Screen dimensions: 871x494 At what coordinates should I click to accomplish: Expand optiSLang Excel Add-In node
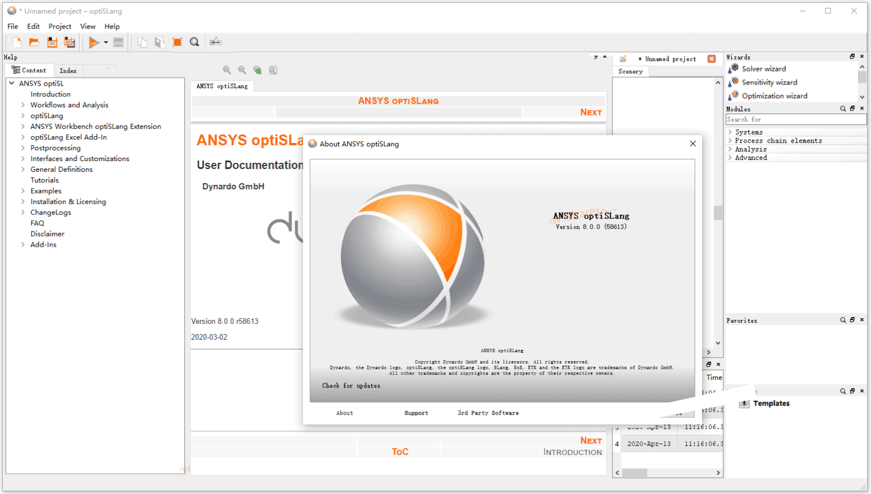click(23, 137)
